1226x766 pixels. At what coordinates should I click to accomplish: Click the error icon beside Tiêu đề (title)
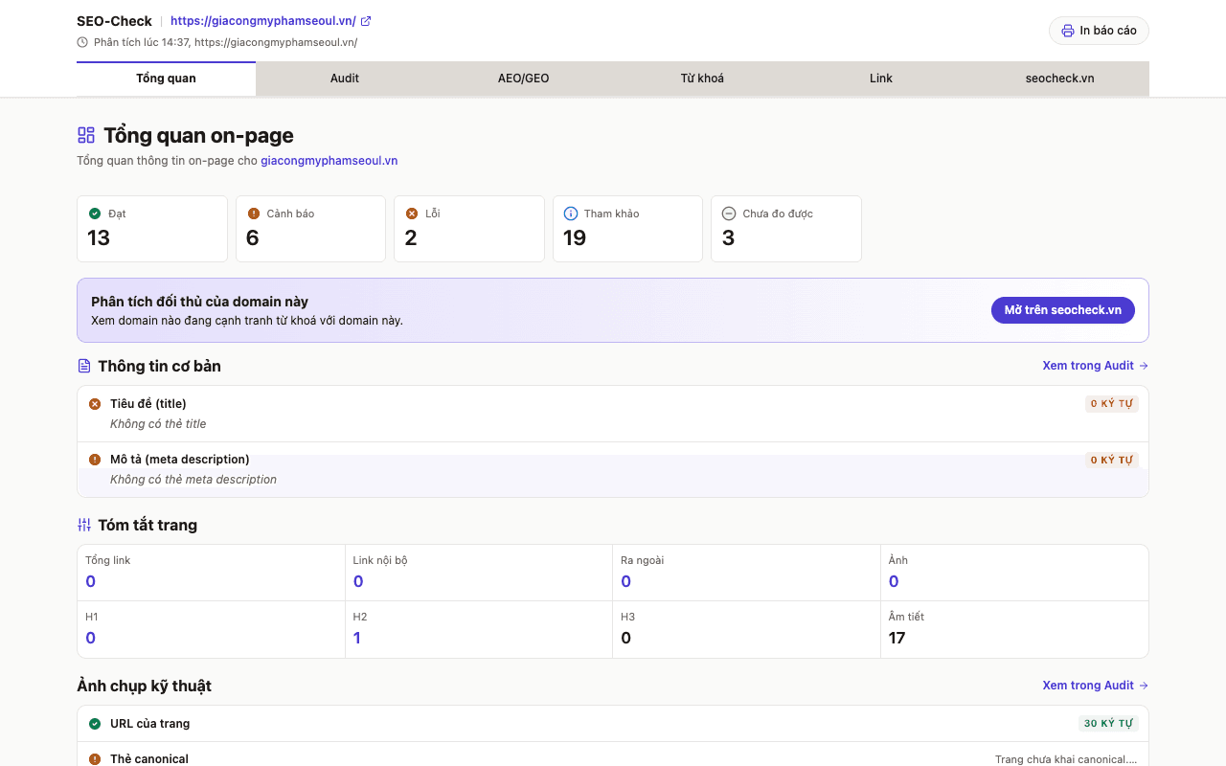pos(95,404)
